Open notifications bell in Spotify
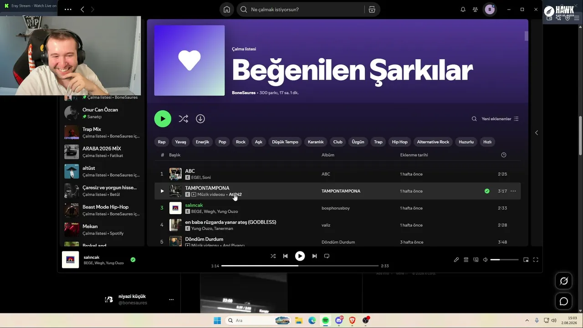583x328 pixels. point(463,10)
